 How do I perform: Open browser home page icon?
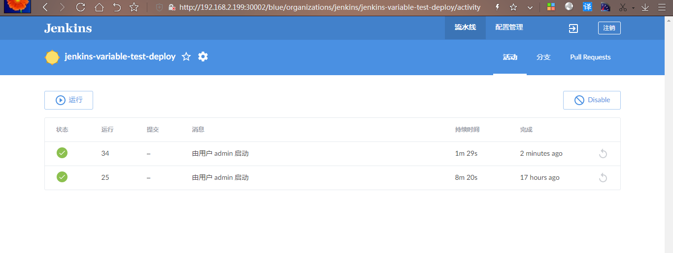pos(99,7)
